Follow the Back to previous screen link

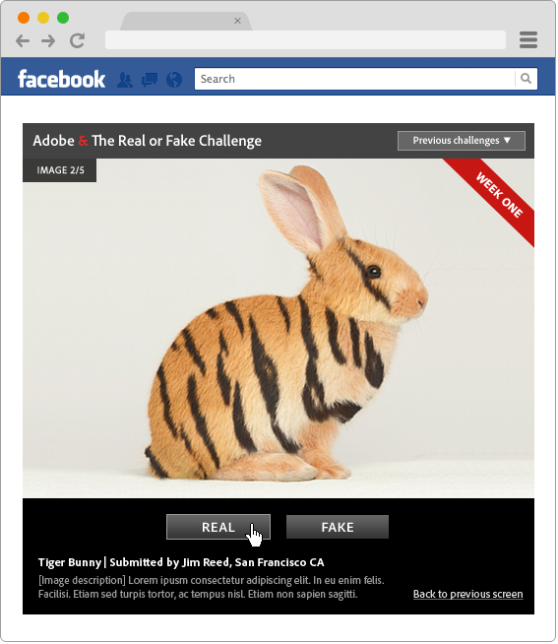(x=468, y=595)
